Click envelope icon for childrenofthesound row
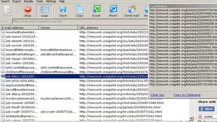This screenshot has width=217, height=122. (x=3, y=72)
